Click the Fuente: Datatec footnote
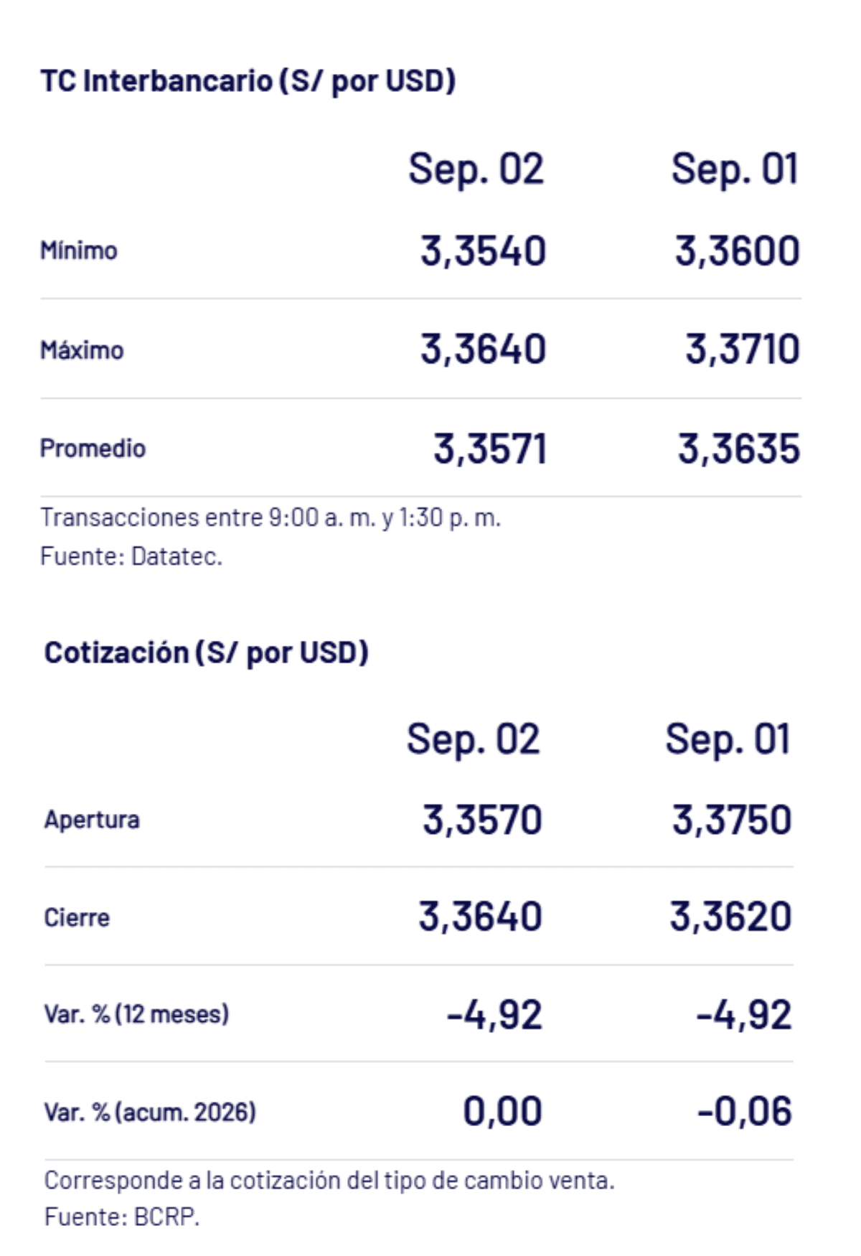The height and width of the screenshot is (1256, 861). pyautogui.click(x=131, y=556)
